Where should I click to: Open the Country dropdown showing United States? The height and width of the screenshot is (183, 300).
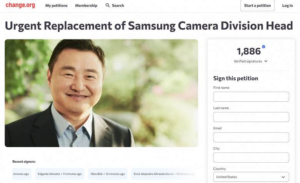tap(251, 177)
